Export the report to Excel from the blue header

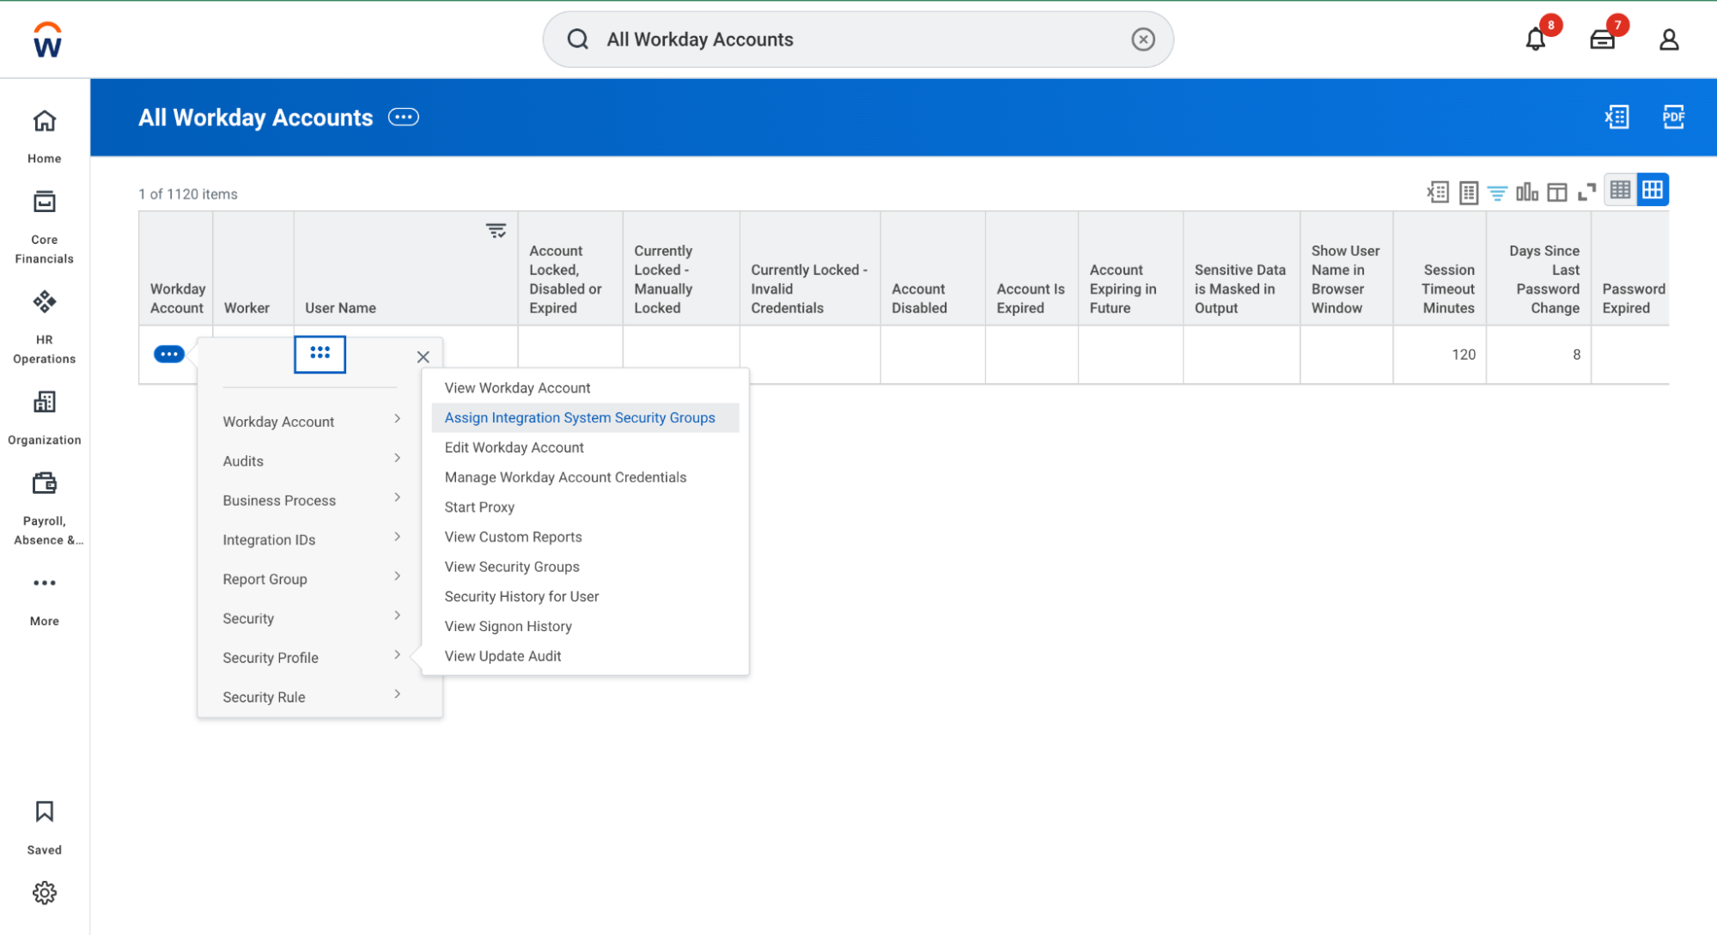point(1617,117)
